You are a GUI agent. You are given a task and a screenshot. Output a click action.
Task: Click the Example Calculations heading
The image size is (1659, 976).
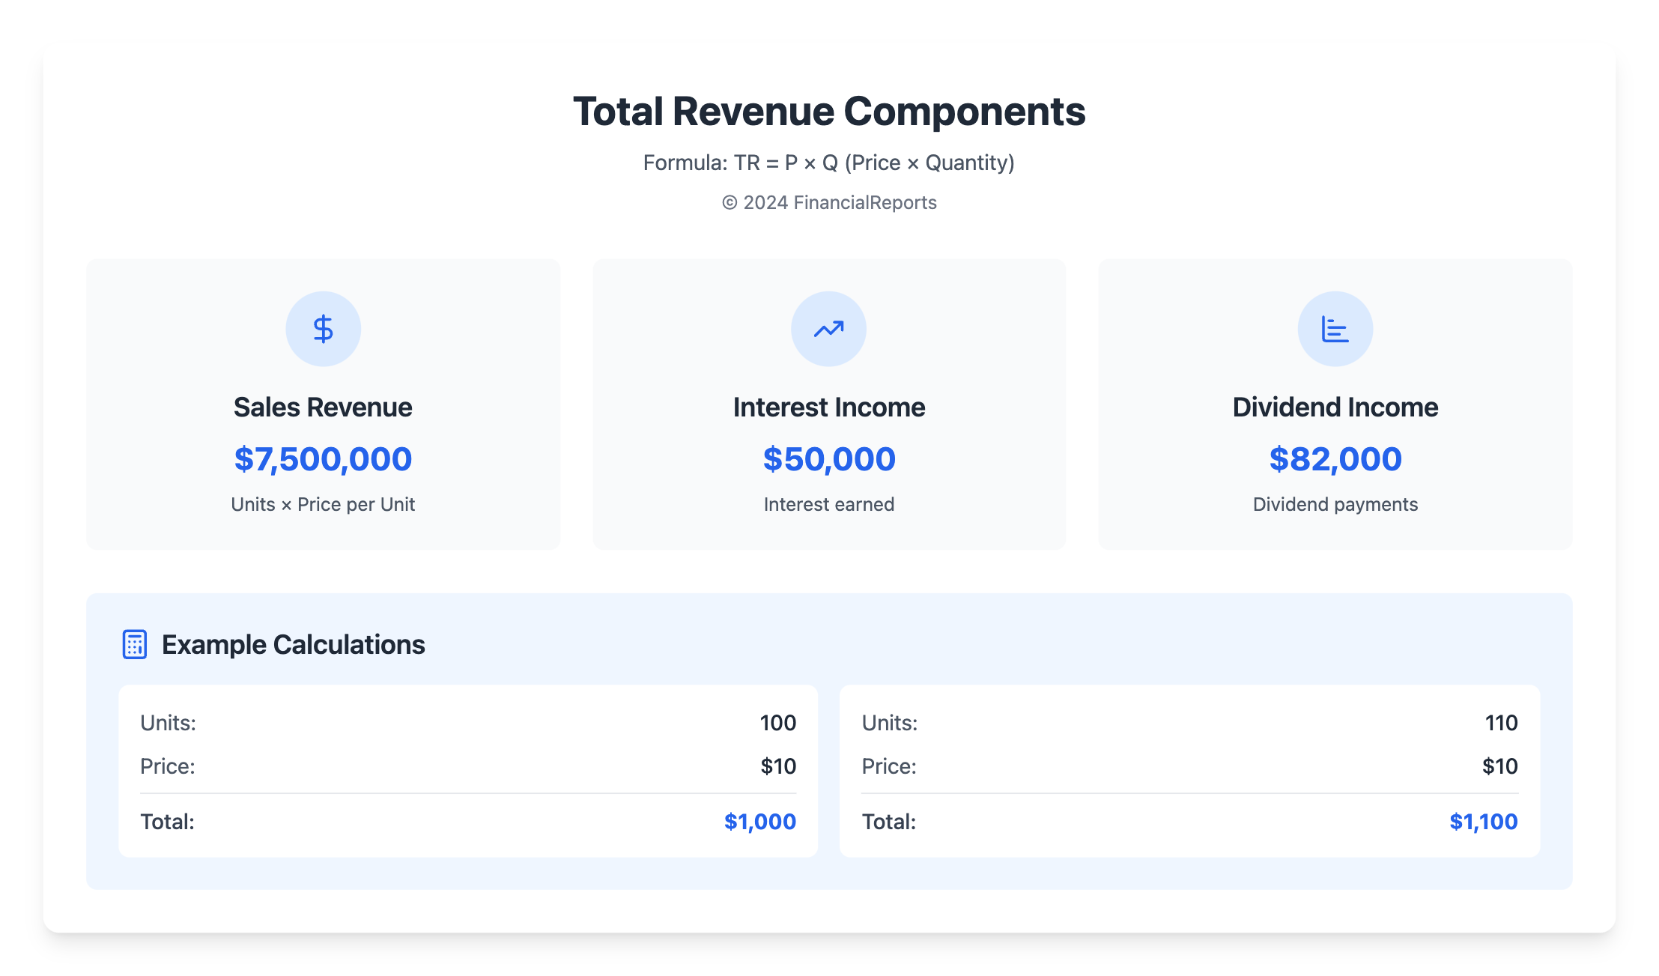293,645
